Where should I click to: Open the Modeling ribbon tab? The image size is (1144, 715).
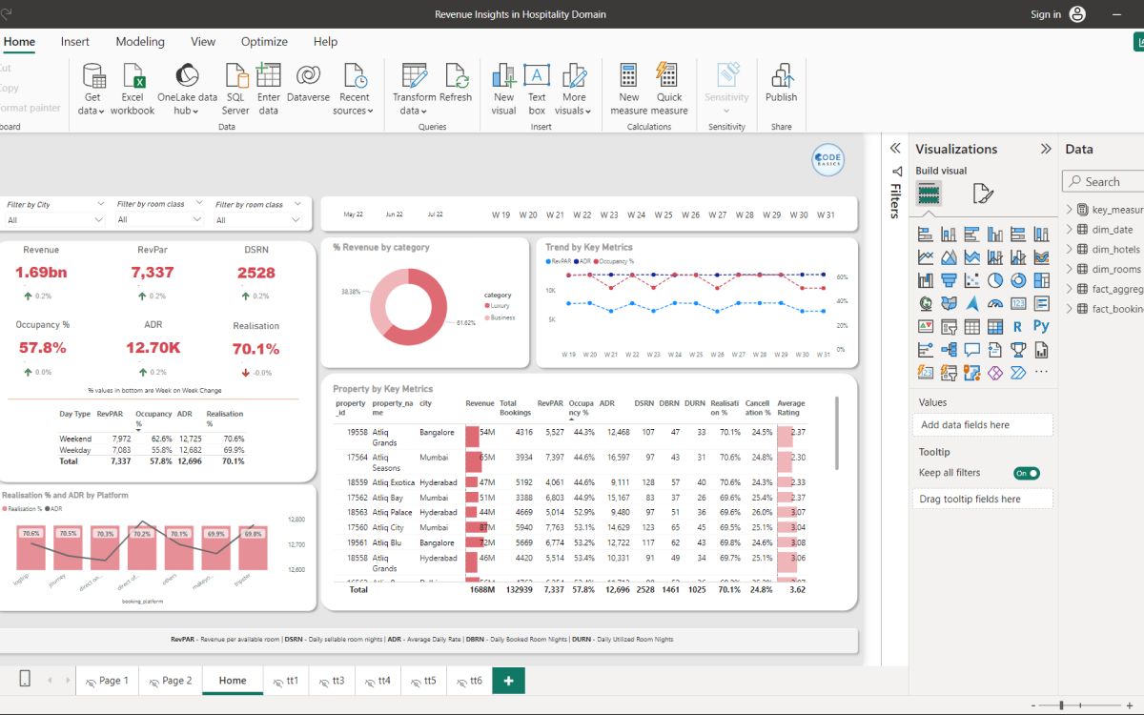click(140, 42)
